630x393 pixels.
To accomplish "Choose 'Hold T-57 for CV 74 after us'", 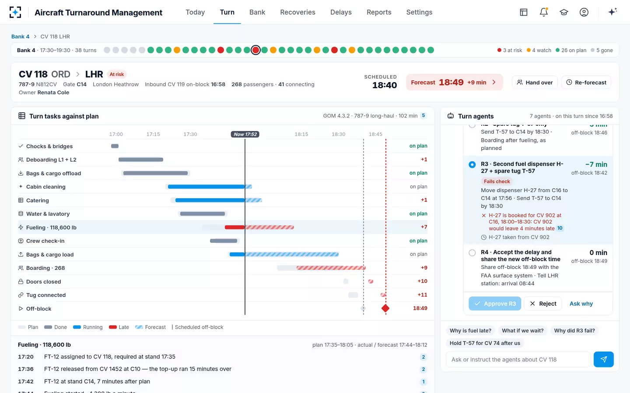I will (x=485, y=343).
